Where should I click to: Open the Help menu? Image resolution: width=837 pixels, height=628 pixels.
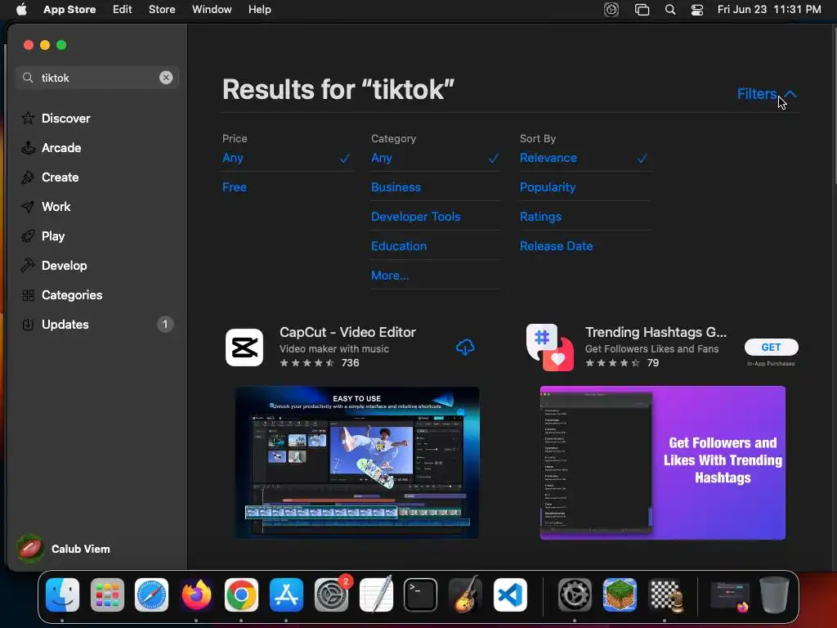[x=259, y=10]
